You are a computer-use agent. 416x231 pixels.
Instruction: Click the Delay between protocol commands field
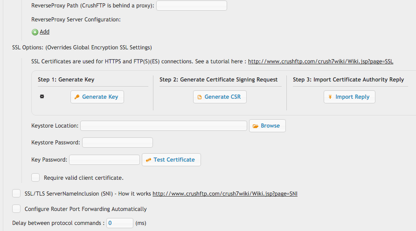point(120,223)
